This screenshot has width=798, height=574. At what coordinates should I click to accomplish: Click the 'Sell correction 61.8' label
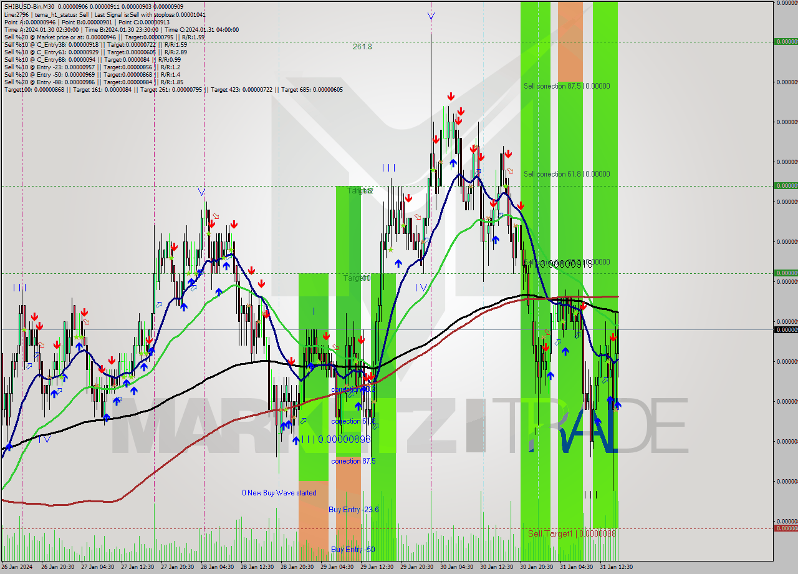567,174
